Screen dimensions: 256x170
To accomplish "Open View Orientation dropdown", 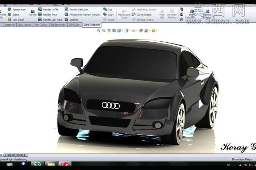I will (x=120, y=30).
